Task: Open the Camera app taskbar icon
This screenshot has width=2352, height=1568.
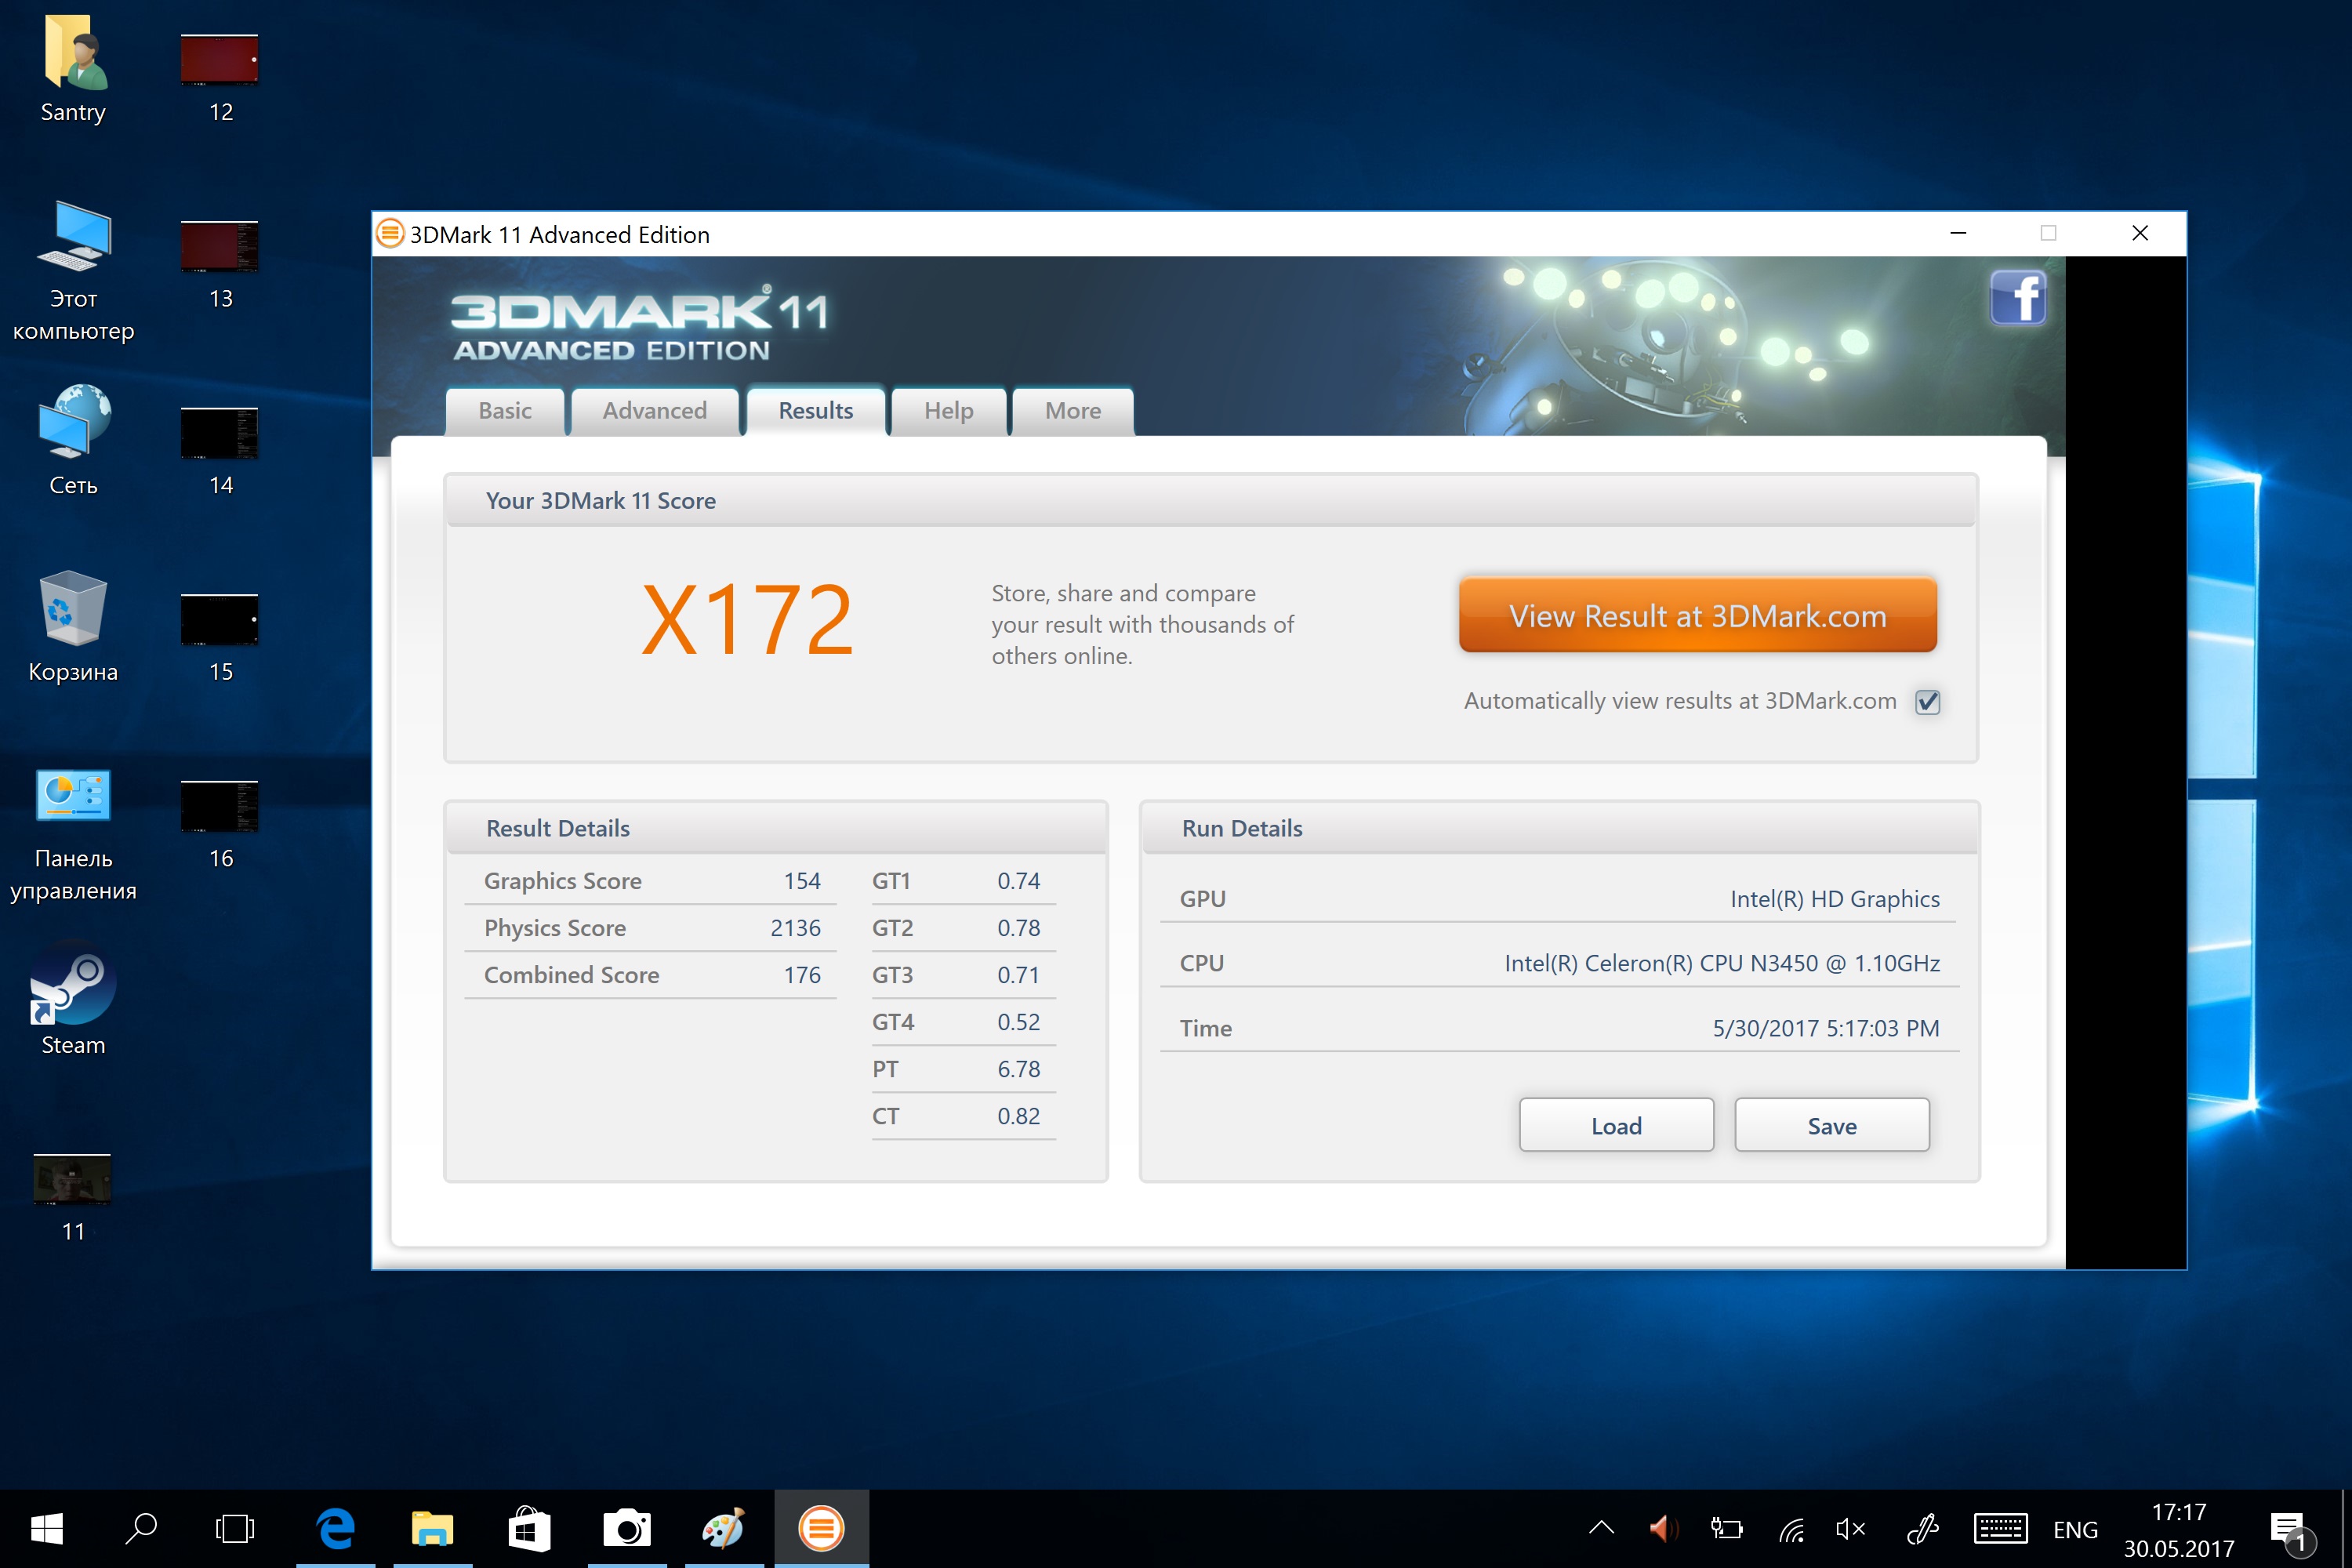Action: point(627,1528)
